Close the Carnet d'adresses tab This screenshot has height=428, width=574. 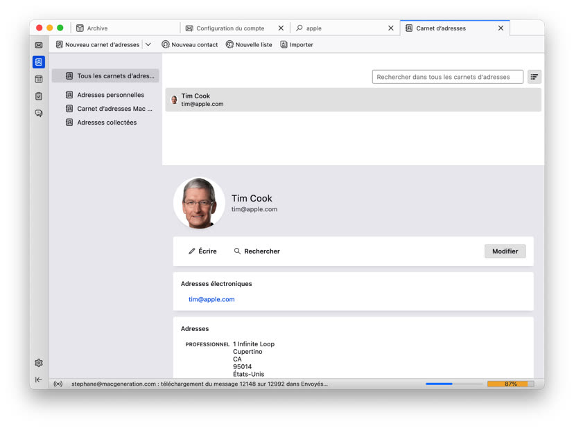(x=501, y=28)
